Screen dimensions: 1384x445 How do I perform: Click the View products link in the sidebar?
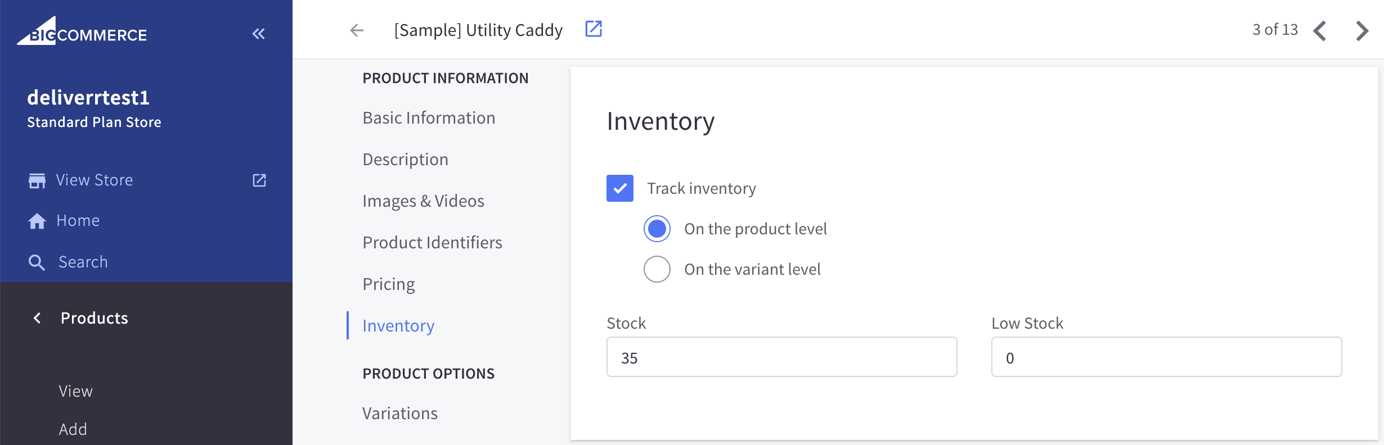coord(76,391)
